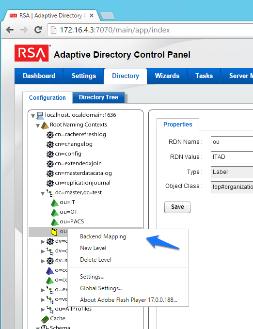Click the green pyramid icon beside ou=IT
Viewport: 253px width, 329px height.
point(55,203)
